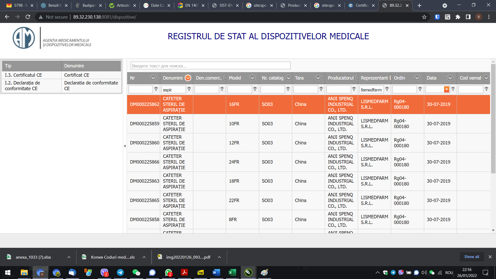The image size is (496, 279).
Task: Open Excel from the taskbar
Action: click(232, 273)
